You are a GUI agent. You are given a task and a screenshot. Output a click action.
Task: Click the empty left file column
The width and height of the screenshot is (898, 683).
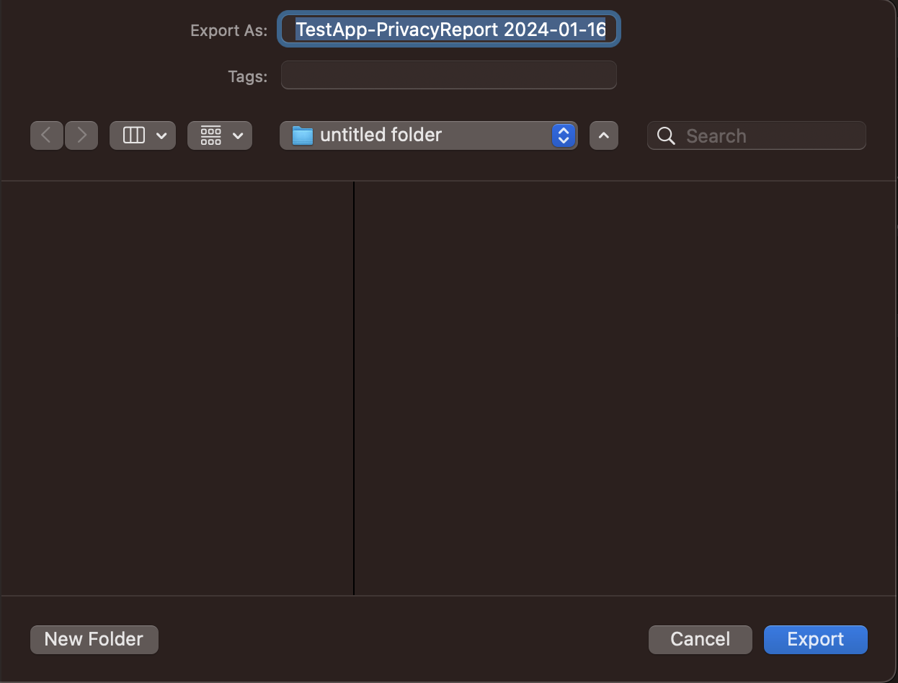[x=177, y=388]
